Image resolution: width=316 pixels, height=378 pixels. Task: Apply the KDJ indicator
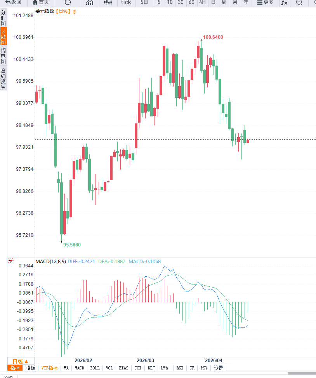coord(151,368)
